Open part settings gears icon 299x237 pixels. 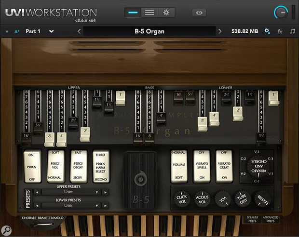tap(267, 31)
